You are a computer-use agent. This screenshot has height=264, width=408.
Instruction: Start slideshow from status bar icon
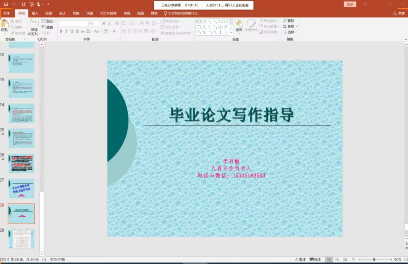354,259
